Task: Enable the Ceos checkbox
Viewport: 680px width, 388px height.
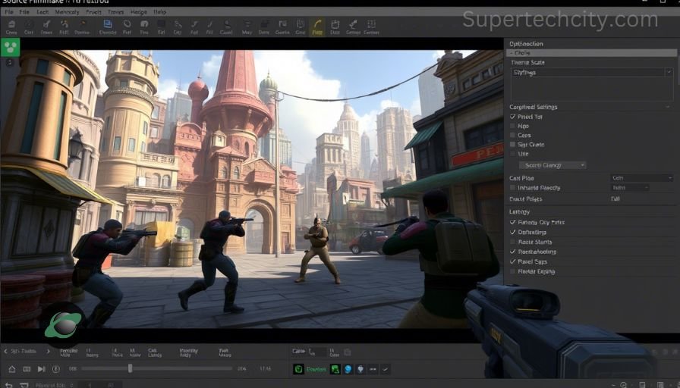Action: click(512, 135)
